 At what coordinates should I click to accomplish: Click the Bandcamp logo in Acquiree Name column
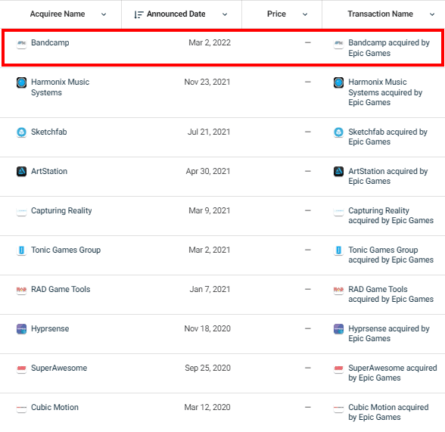click(x=21, y=43)
